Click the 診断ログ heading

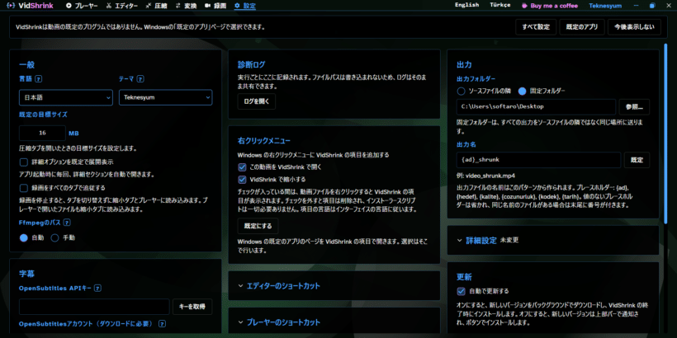[251, 64]
